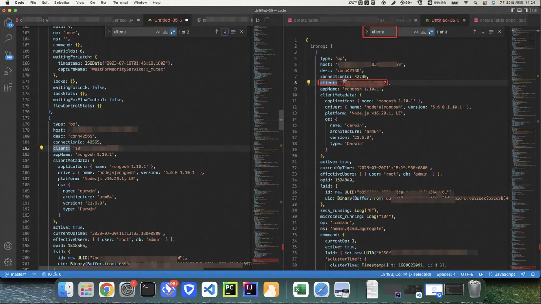Go to previous match in right find widget
The width and height of the screenshot is (541, 304).
point(475,32)
